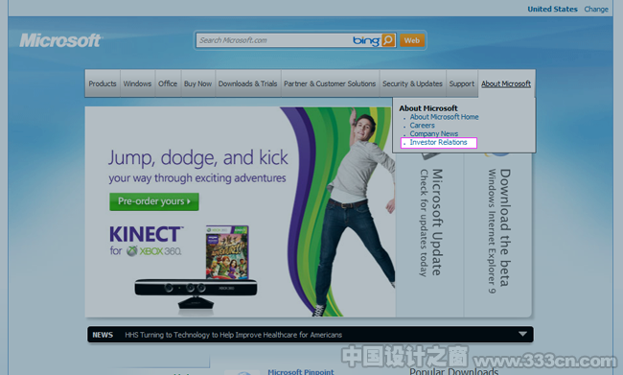Click the Investor Relations link

pyautogui.click(x=438, y=142)
